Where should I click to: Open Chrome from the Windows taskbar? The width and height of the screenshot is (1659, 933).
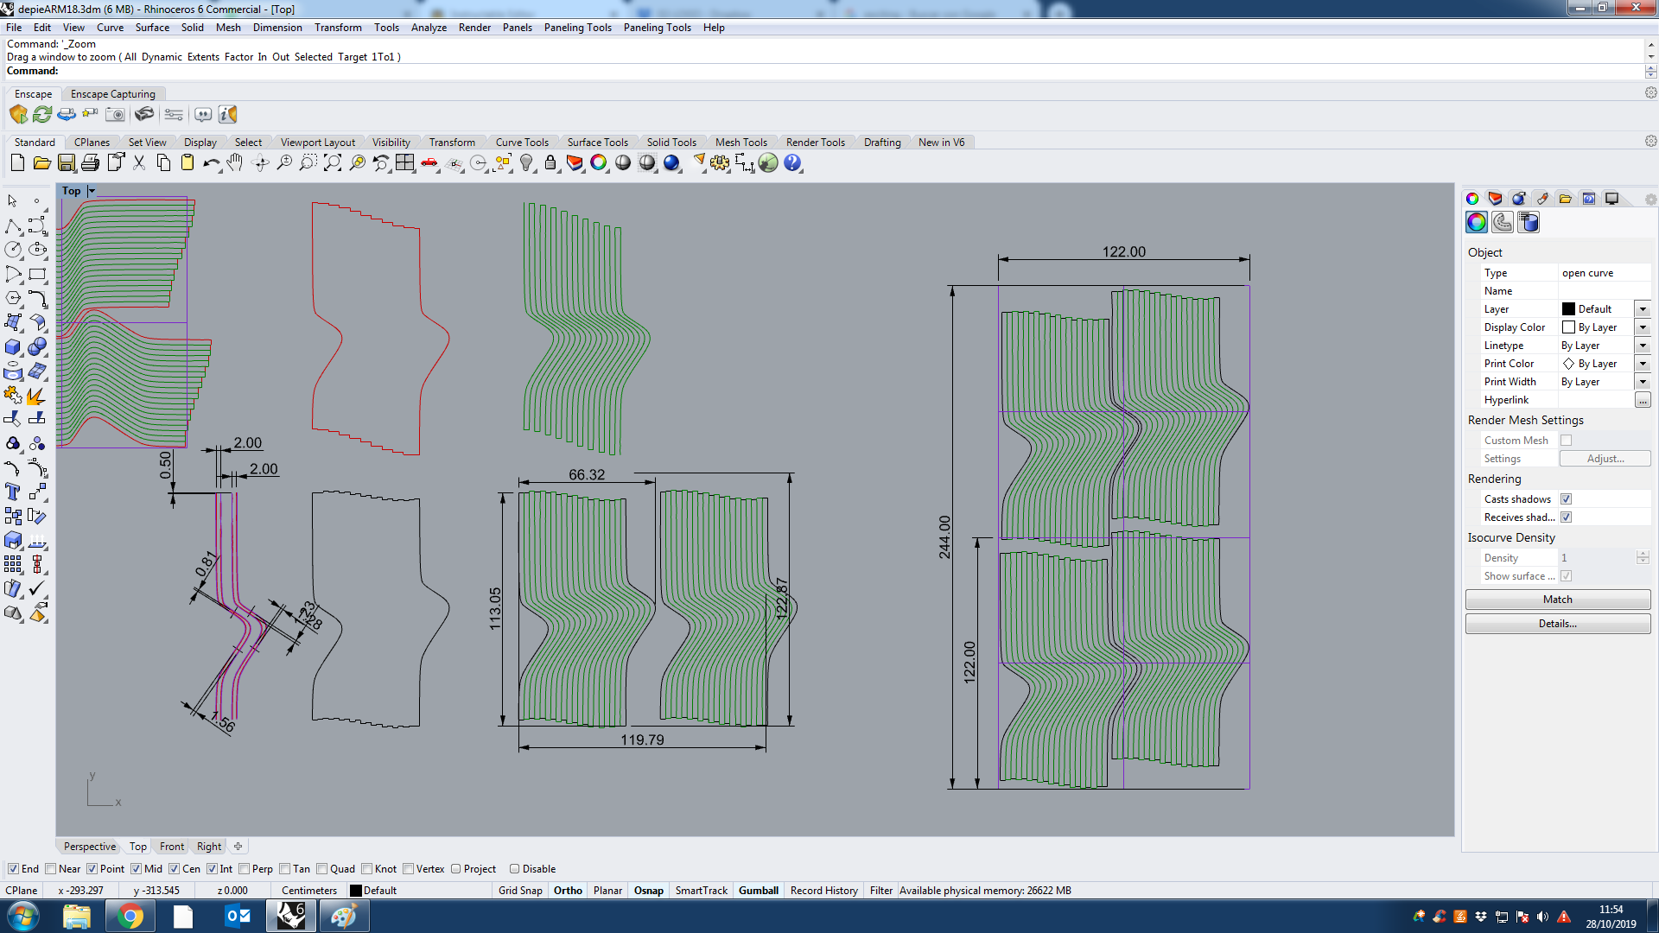pos(130,916)
